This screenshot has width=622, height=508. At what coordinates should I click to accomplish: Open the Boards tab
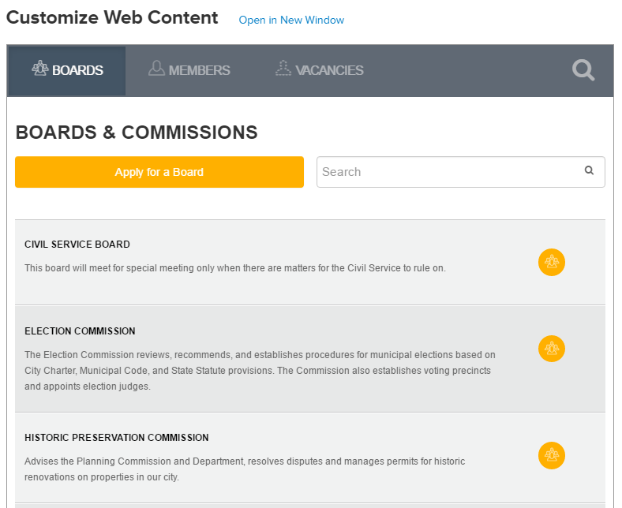point(67,70)
